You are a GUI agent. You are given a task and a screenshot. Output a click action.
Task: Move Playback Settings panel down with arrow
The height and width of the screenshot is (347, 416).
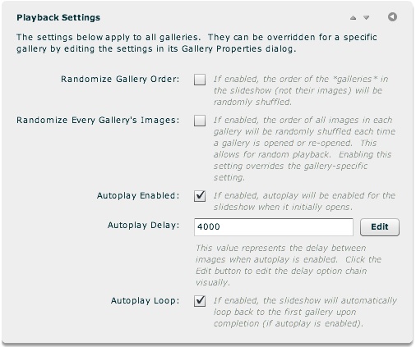[x=367, y=18]
